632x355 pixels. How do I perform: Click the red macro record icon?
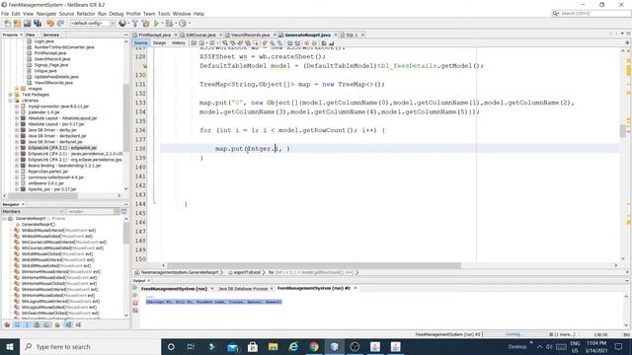[307, 43]
